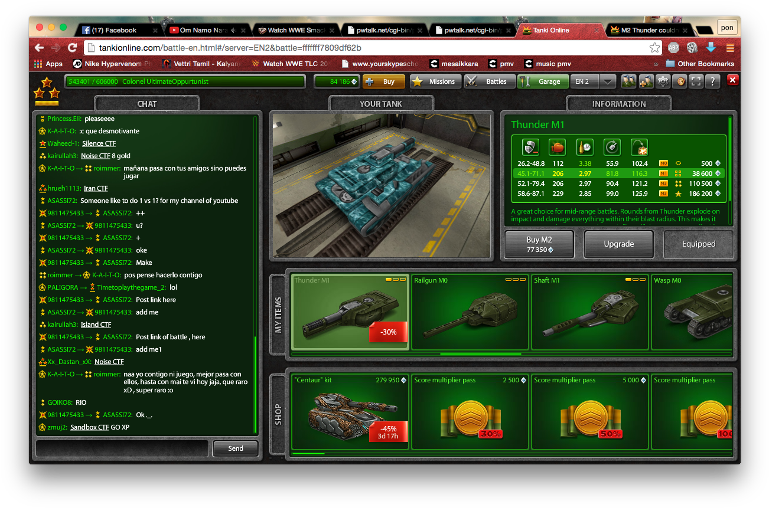The width and height of the screenshot is (769, 508).
Task: Click the invite-a-friend icon
Action: coord(644,81)
